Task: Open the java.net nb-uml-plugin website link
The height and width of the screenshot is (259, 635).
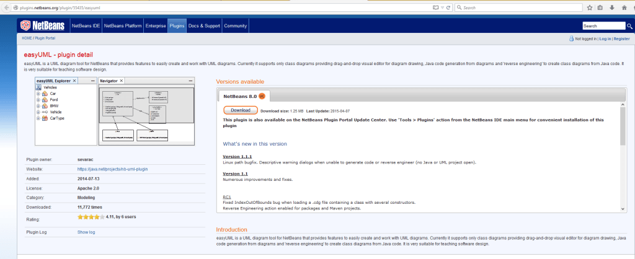Action: coord(112,169)
